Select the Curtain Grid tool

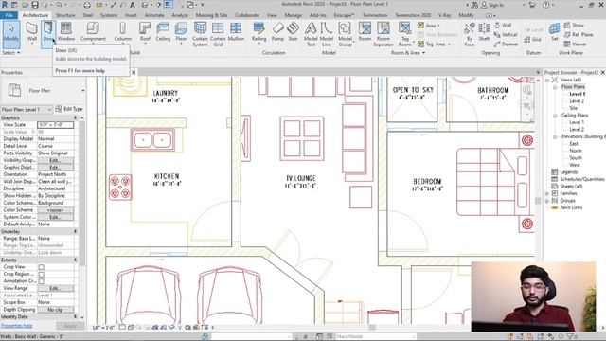coord(218,34)
